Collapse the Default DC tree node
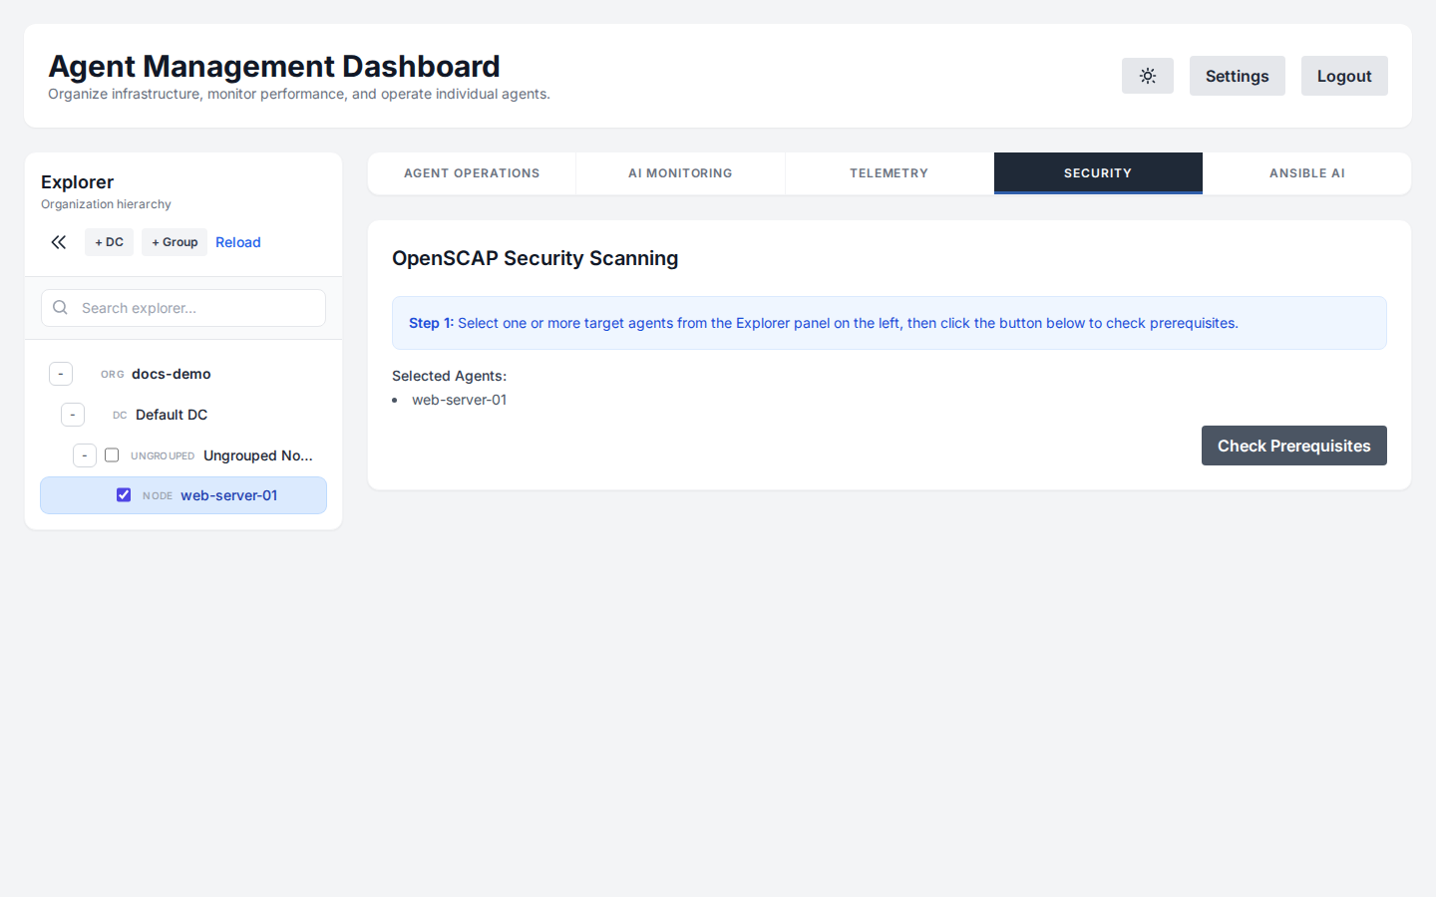 click(x=73, y=415)
